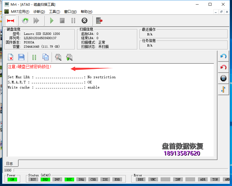Open the MRT应用(F) menu
The height and width of the screenshot is (186, 232).
(20, 11)
